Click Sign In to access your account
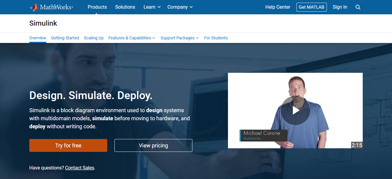Screen dimensions: 392x179 click(340, 7)
